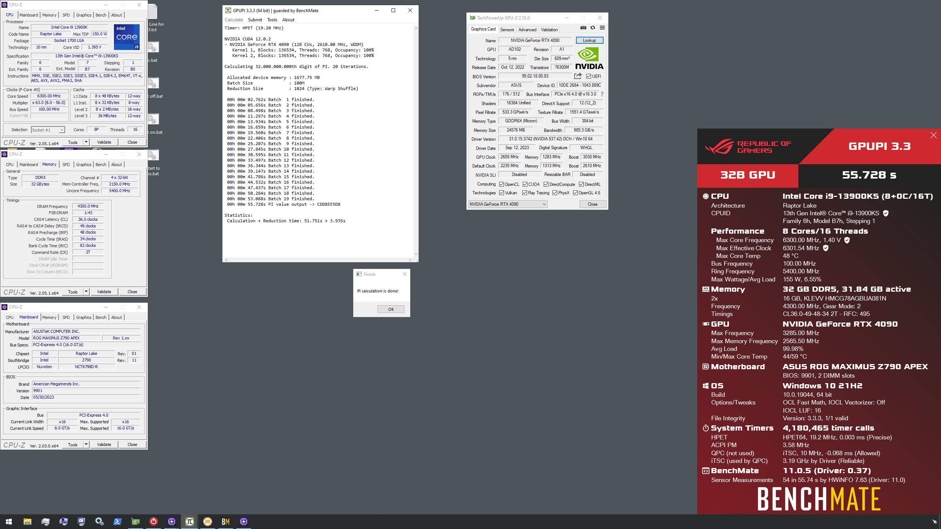The width and height of the screenshot is (941, 529).
Task: Open Tools dropdown arrow in CPU-Z Memory window
Action: (86, 292)
